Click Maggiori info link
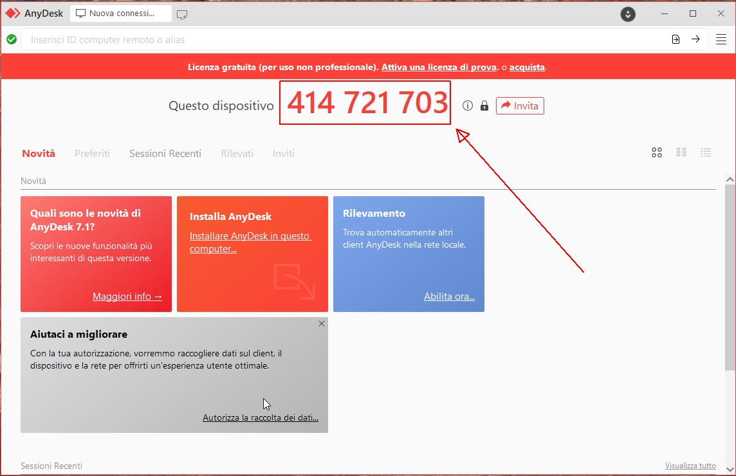736x476 pixels. (x=127, y=297)
